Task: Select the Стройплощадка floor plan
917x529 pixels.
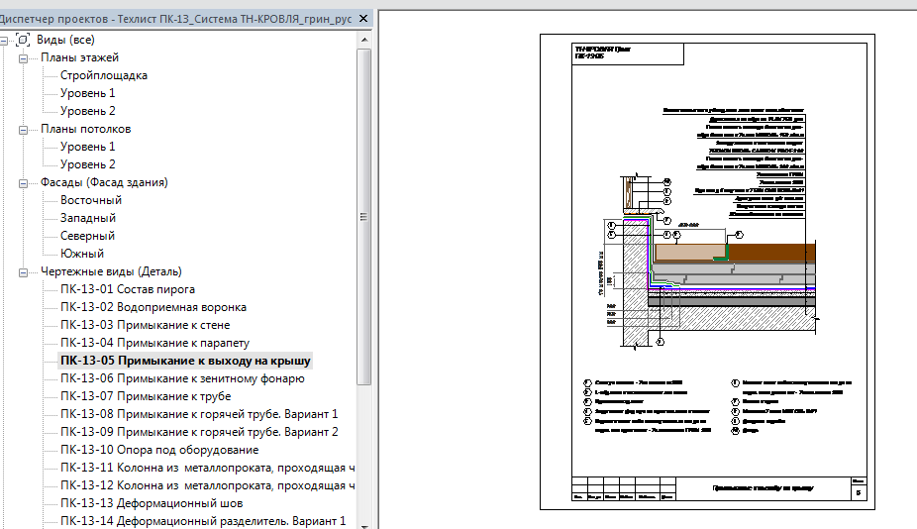Action: point(104,75)
